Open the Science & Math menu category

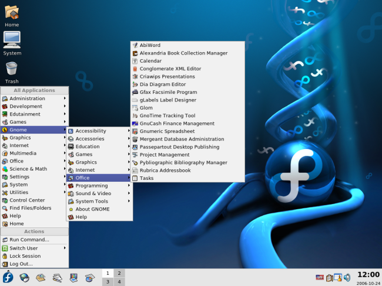coord(34,169)
